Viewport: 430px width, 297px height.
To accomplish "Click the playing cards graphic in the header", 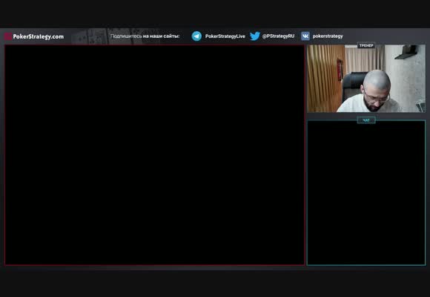I will pyautogui.click(x=115, y=36).
